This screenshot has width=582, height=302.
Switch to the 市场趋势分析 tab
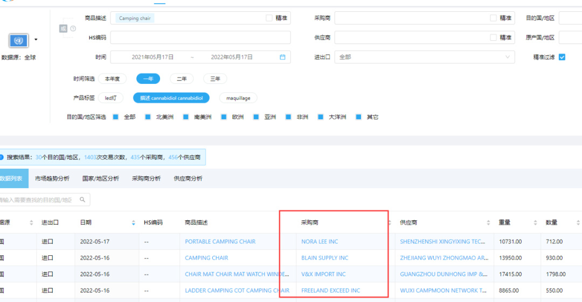click(52, 178)
